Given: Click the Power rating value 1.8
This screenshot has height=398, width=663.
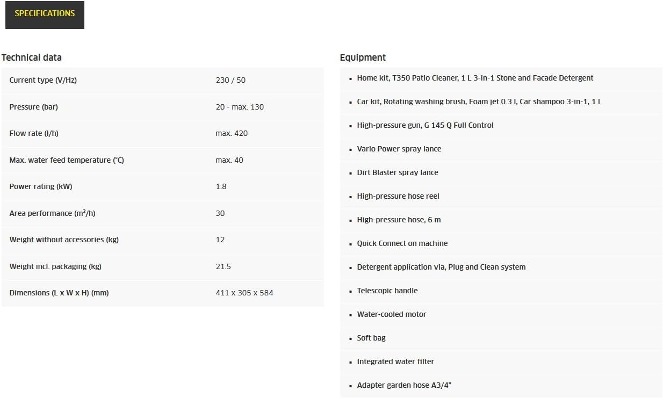Looking at the screenshot, I should coord(221,186).
